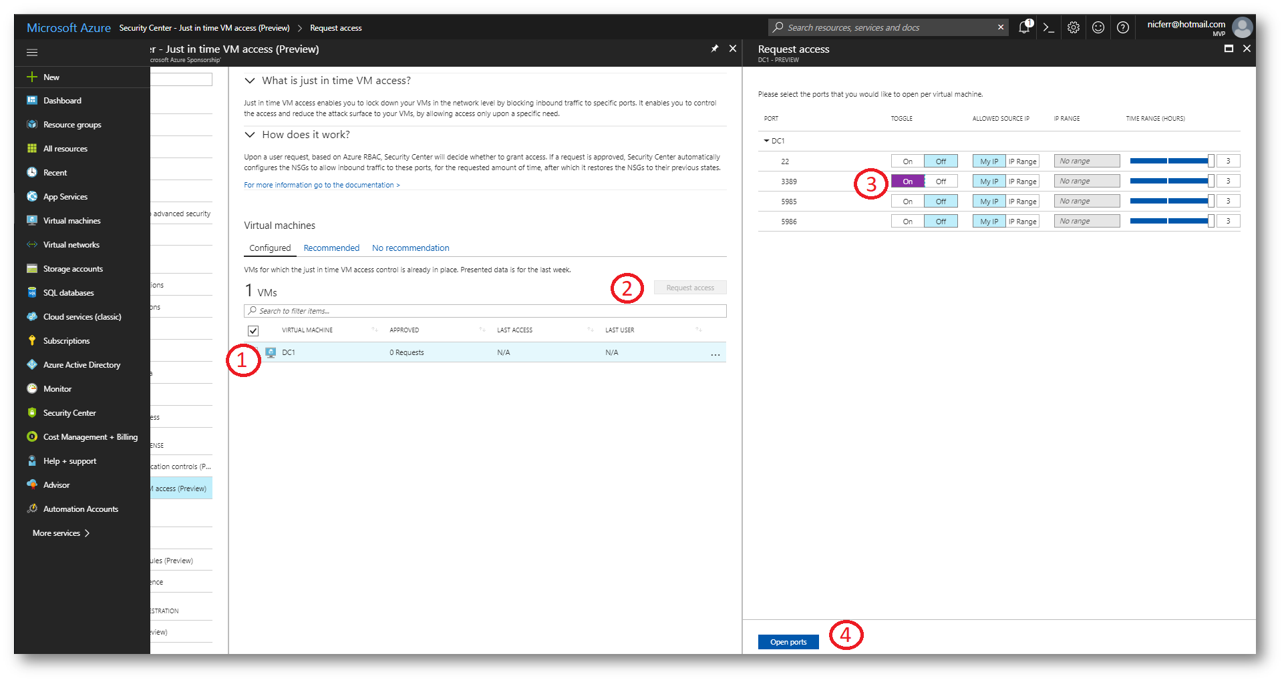Open Azure Active Directory icon
The height and width of the screenshot is (682, 1284).
[x=31, y=365]
